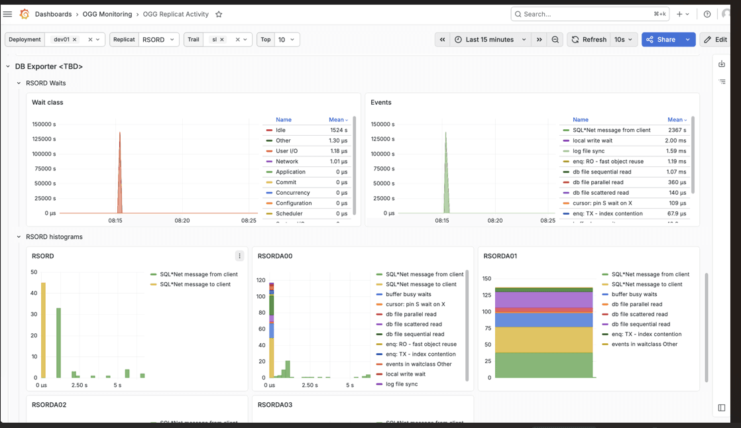
Task: Remove the sl trail chip
Action: 221,40
